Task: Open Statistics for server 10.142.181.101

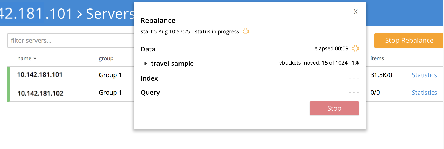Action: 424,75
